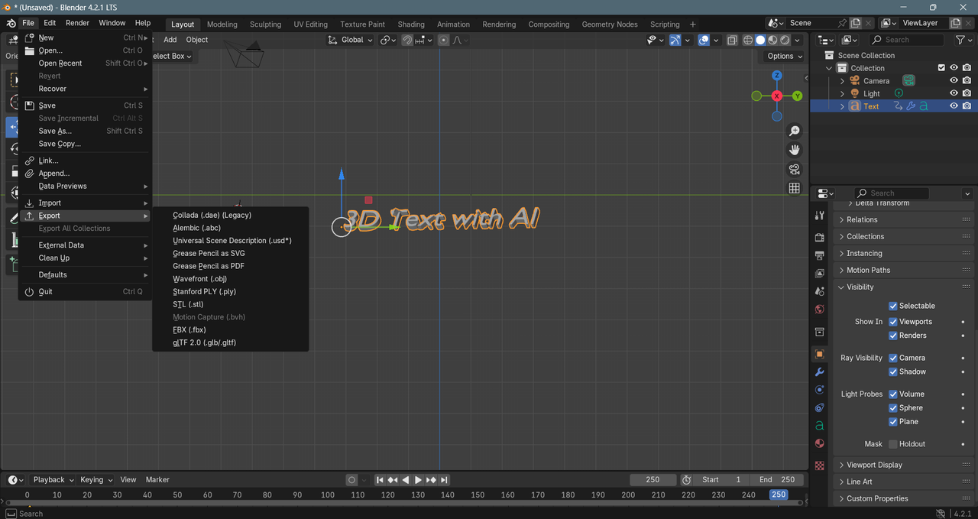Open the Options dropdown in viewport
The height and width of the screenshot is (519, 978).
[785, 56]
